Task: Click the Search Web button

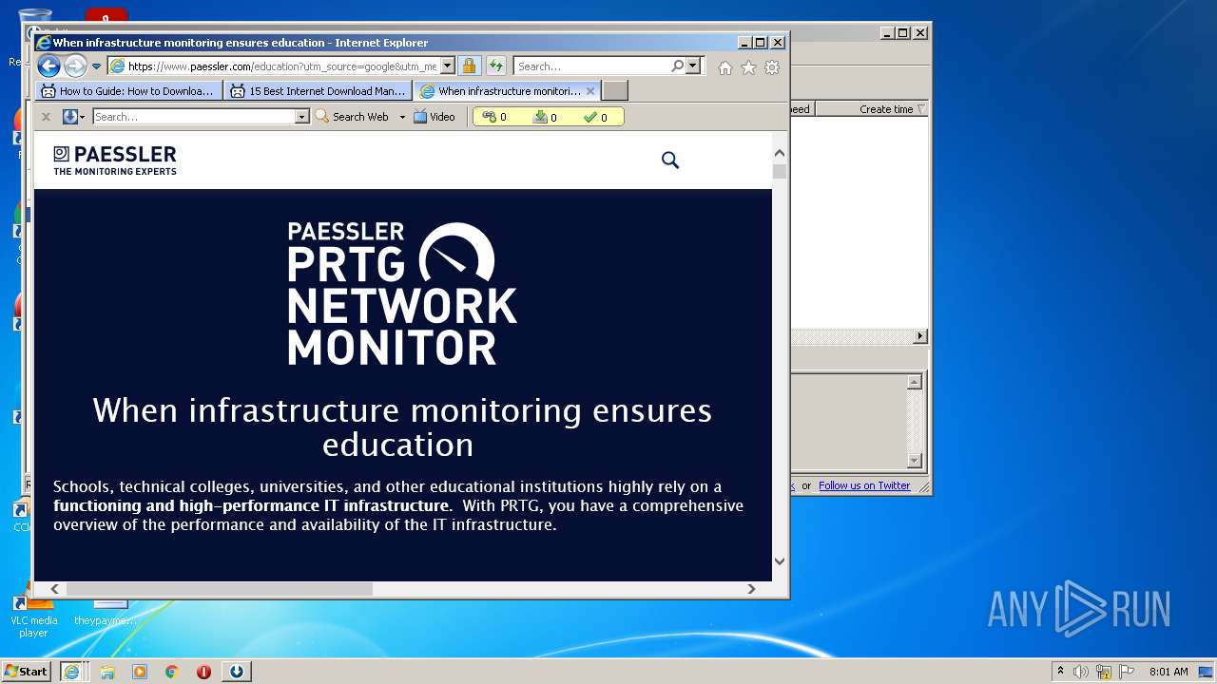Action: tap(352, 117)
